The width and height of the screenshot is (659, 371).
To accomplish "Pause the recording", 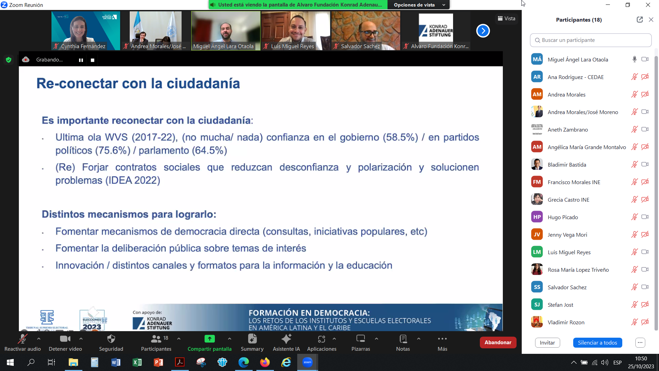I will point(81,60).
